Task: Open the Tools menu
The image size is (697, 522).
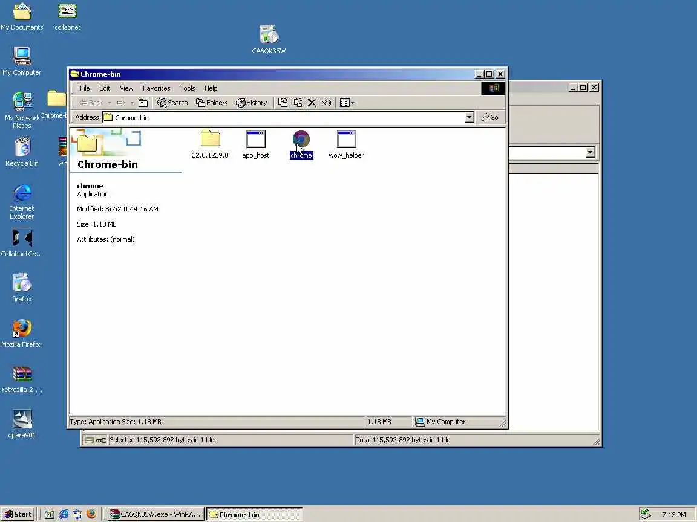Action: pos(187,88)
